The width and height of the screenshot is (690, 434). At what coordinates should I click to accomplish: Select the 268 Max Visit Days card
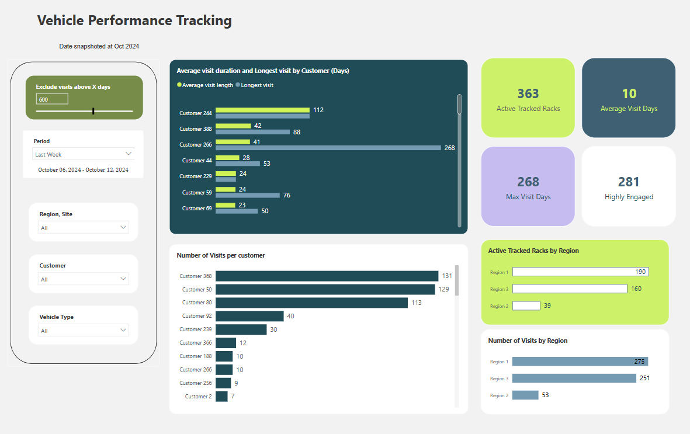pos(528,186)
